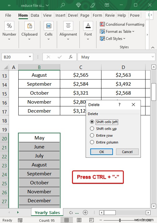The height and width of the screenshot is (223, 157).
Task: Switch to the Data tab
Action: tap(35, 15)
